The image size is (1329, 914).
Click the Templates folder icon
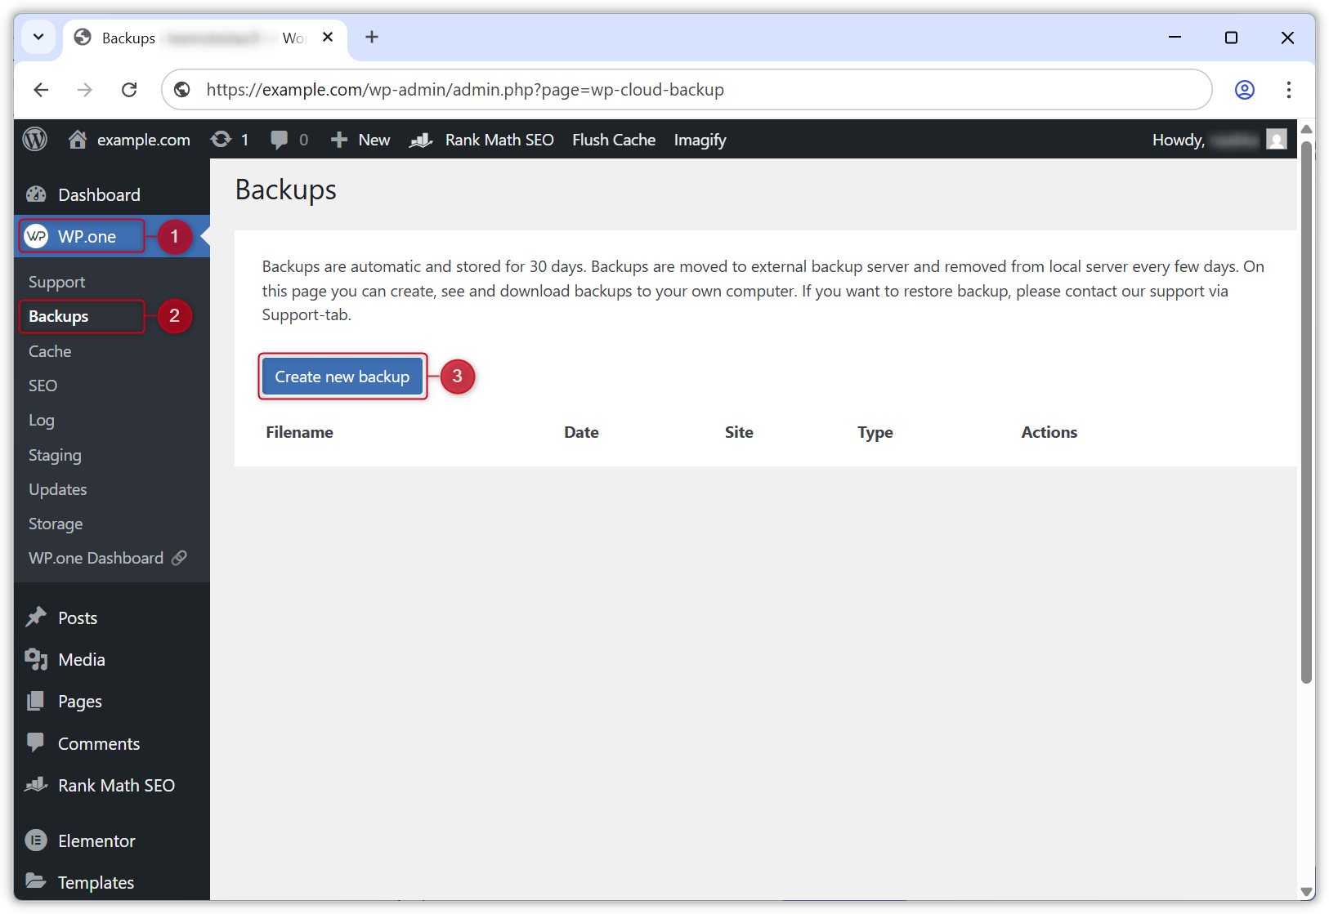pos(36,881)
